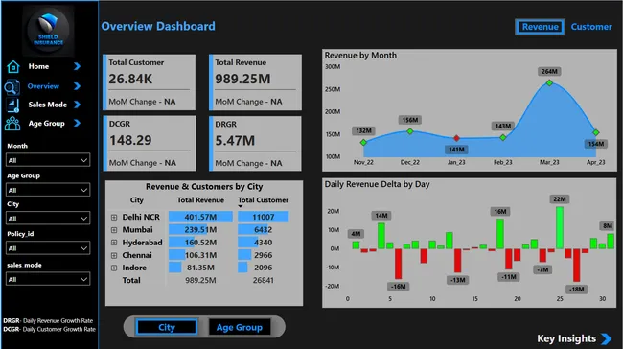Open the Home page
Viewport: 623px width, 349px height.
tap(38, 66)
